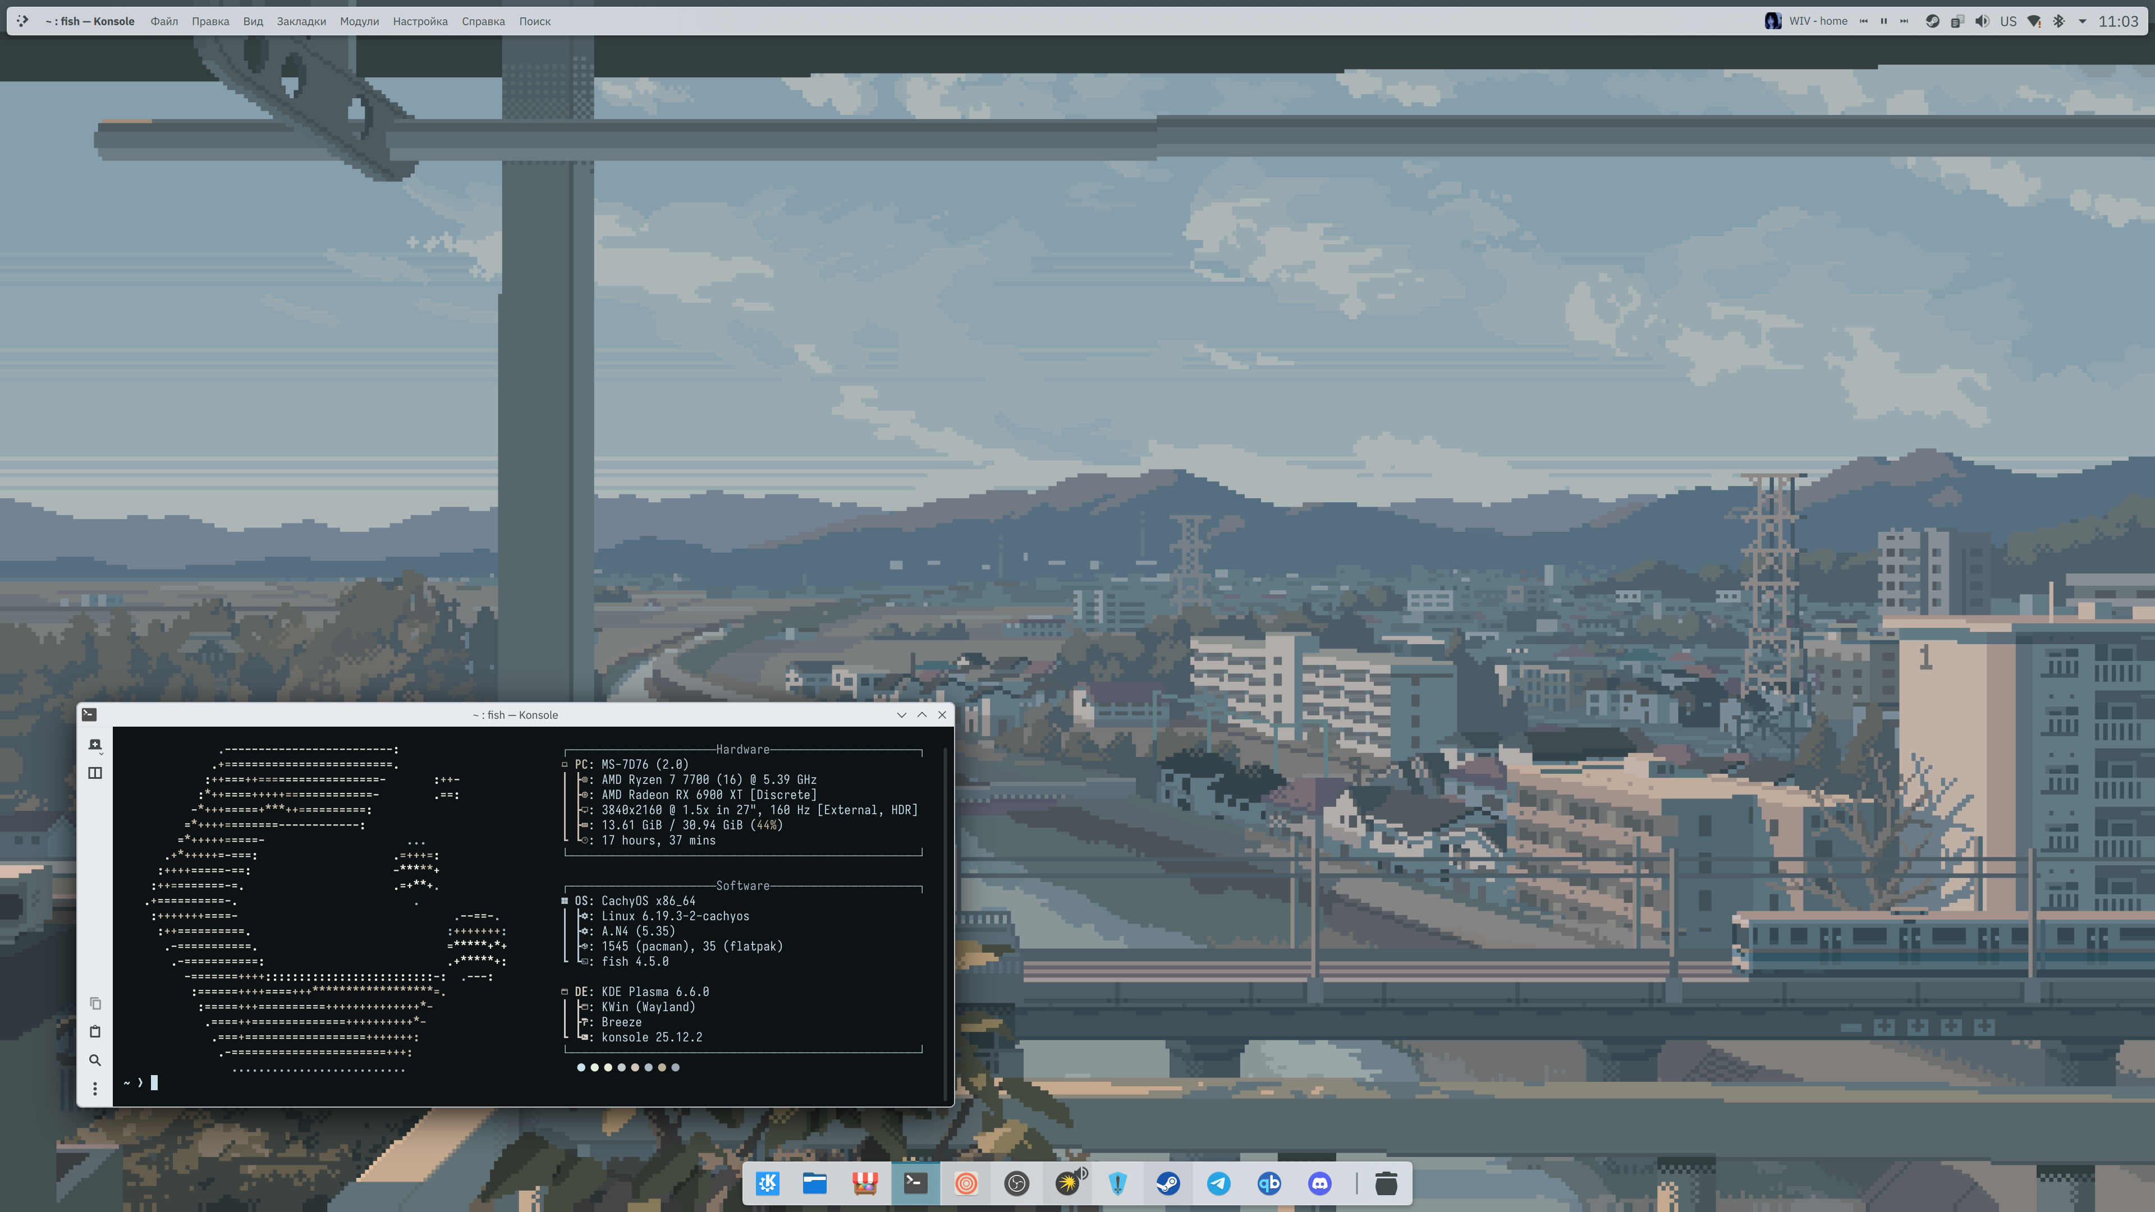Image resolution: width=2155 pixels, height=1212 pixels.
Task: Launch OBS Studio from the dock
Action: (x=1016, y=1183)
